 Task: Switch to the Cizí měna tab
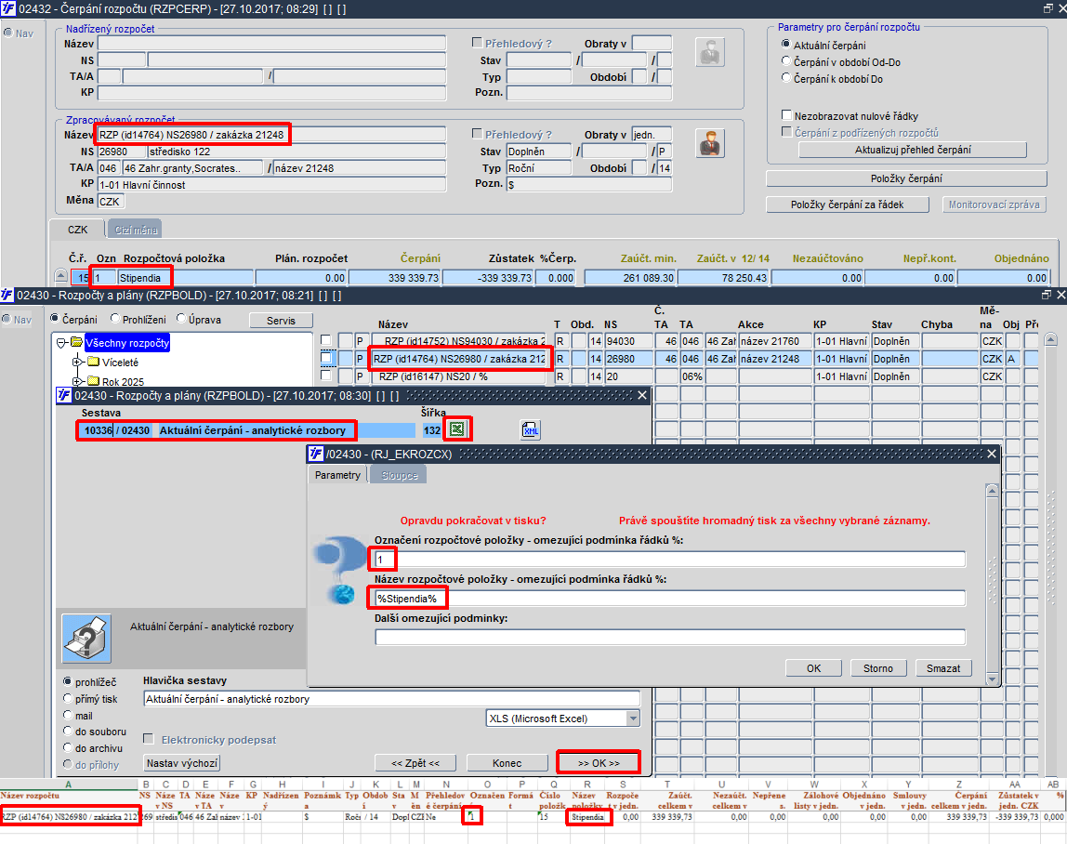pos(136,230)
